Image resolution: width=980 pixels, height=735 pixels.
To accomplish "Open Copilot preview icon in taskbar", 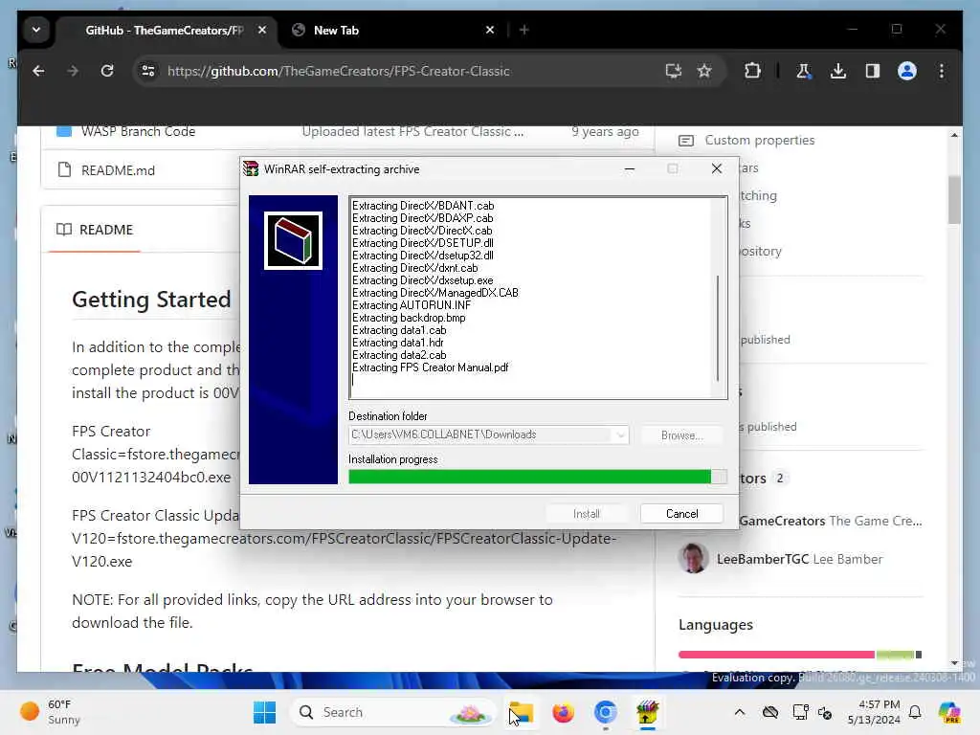I will [x=950, y=712].
